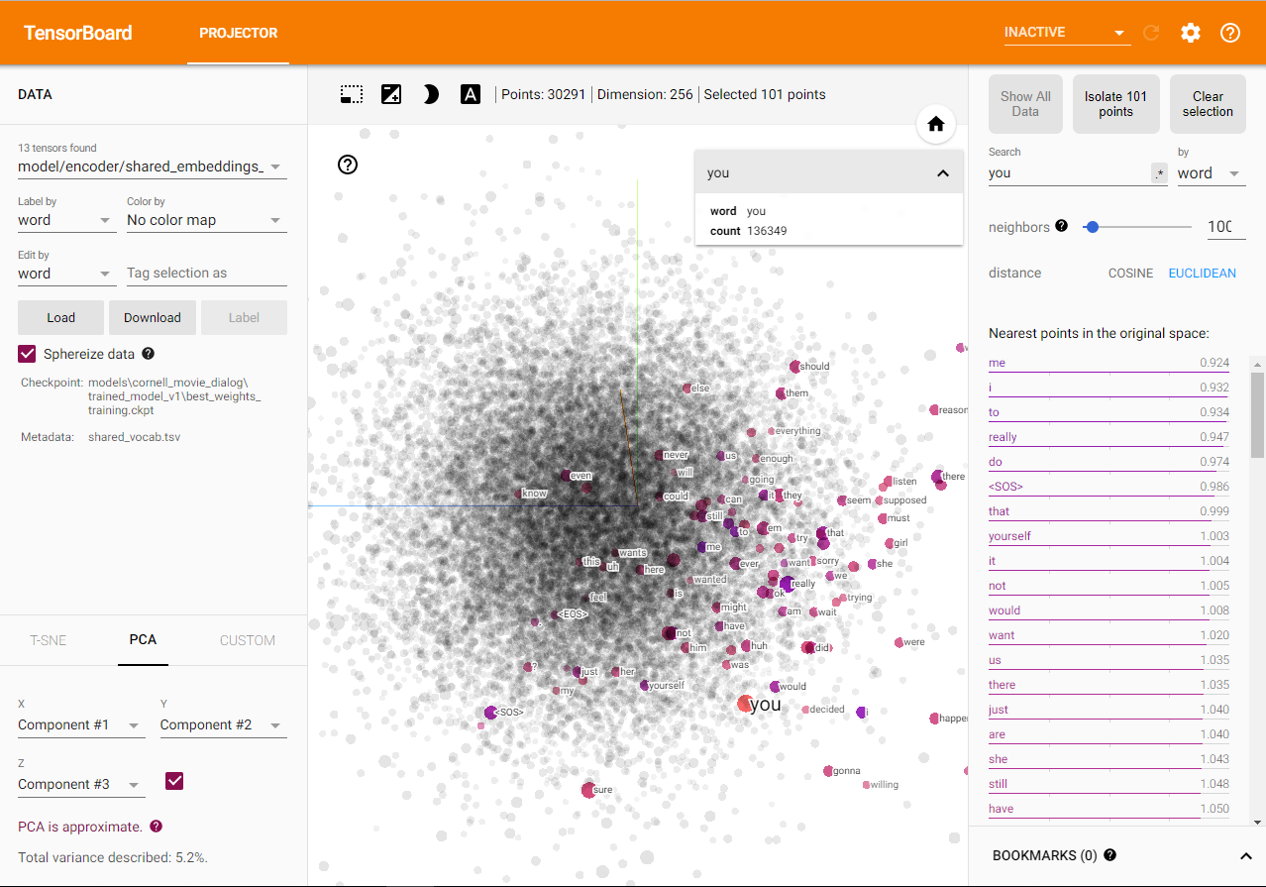Click Clear selection button
The image size is (1266, 887).
coord(1208,104)
